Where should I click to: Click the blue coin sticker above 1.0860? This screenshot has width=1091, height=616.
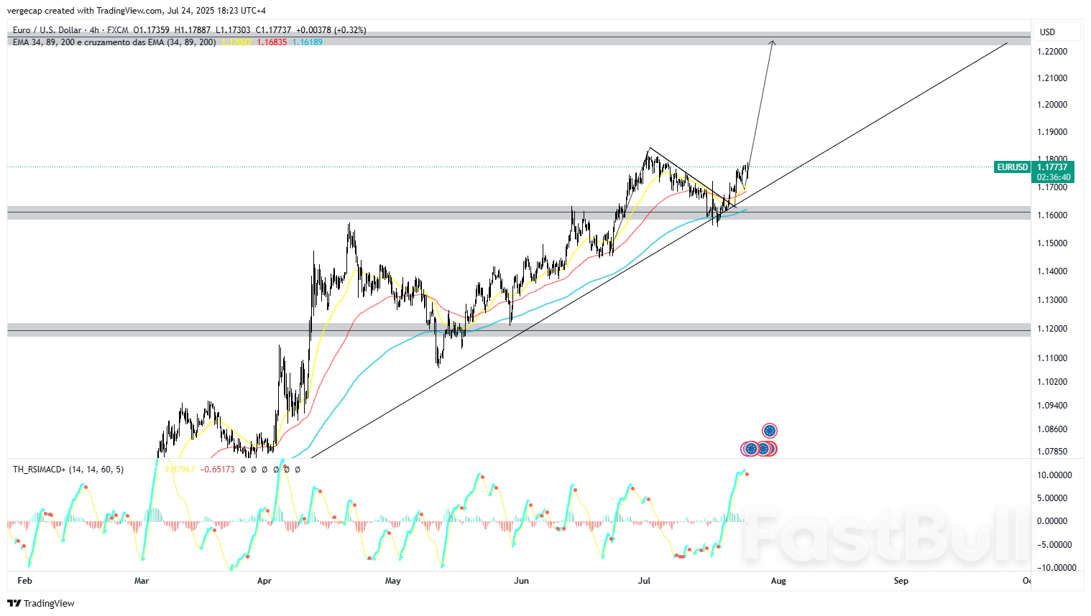pyautogui.click(x=770, y=431)
